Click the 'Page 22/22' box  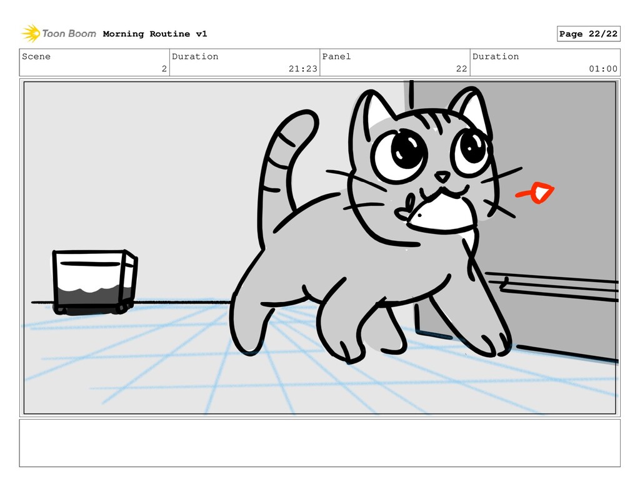click(588, 34)
